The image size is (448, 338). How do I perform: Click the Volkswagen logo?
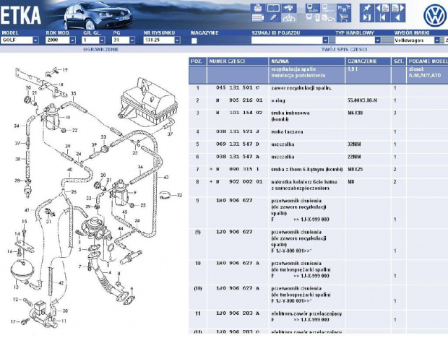coord(434,16)
